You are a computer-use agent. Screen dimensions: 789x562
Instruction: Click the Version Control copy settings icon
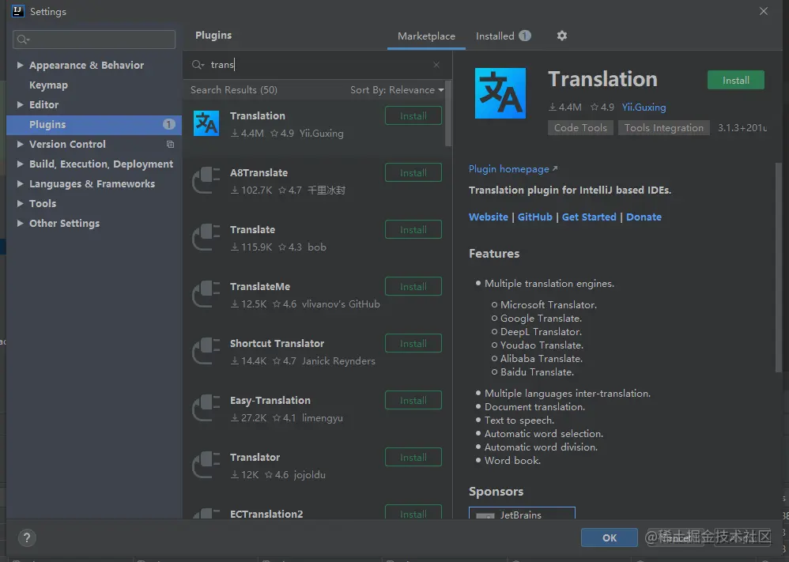(170, 145)
